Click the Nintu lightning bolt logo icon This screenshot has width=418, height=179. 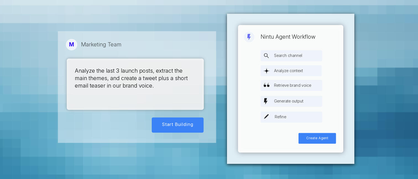pyautogui.click(x=249, y=37)
